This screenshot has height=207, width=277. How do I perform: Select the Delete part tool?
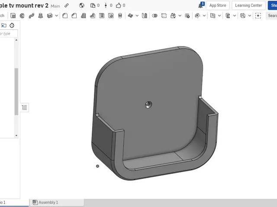tap(187, 16)
